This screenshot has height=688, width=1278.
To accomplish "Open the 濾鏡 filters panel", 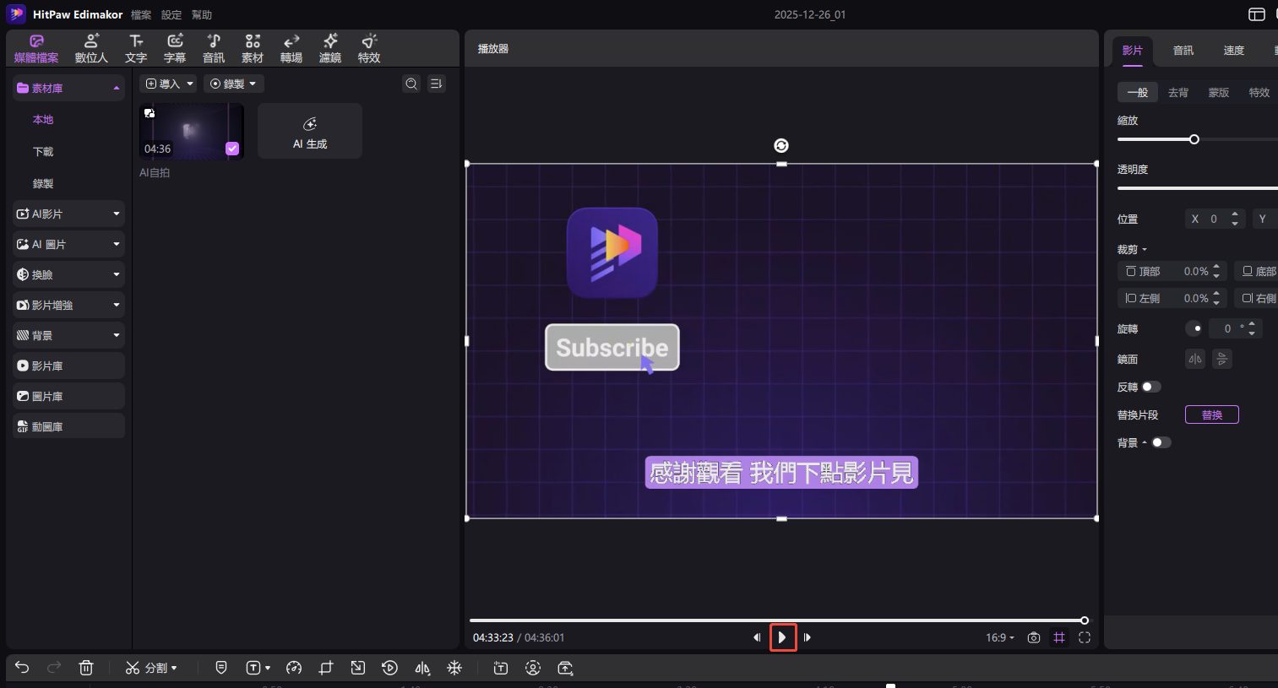I will [x=329, y=48].
